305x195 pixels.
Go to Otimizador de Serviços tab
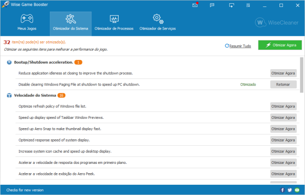click(x=158, y=24)
